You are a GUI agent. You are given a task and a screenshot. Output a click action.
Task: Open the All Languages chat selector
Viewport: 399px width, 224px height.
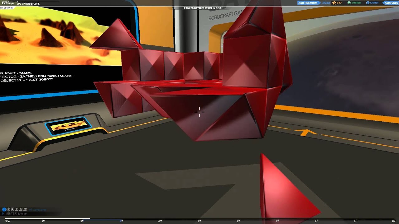pyautogui.click(x=37, y=210)
